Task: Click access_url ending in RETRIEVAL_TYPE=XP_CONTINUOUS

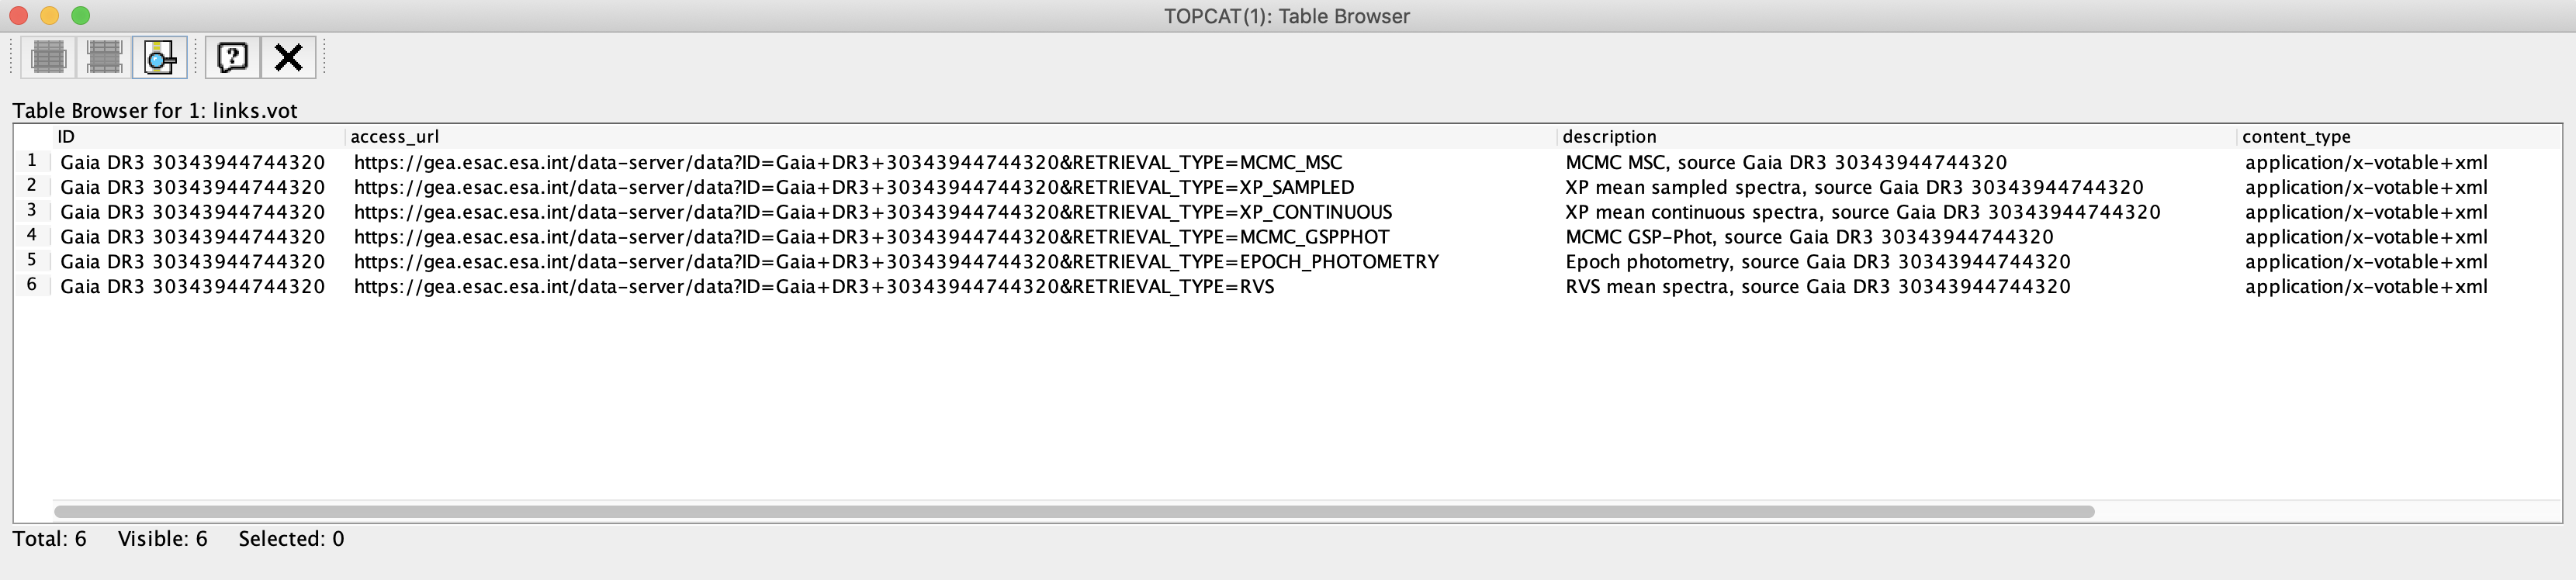Action: (873, 212)
